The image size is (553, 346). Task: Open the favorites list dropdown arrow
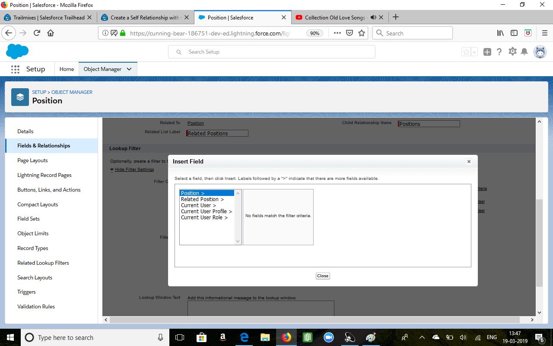pos(474,52)
